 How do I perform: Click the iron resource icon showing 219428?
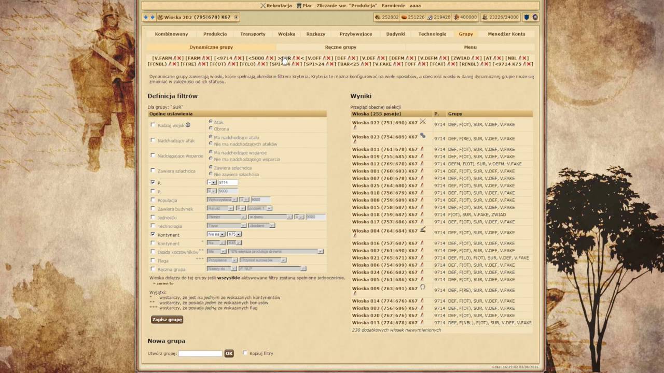pyautogui.click(x=430, y=17)
